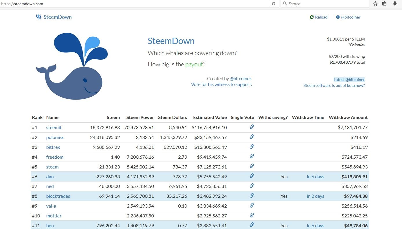Open the freedom account link
Screen dimensions: 402x229
point(55,157)
